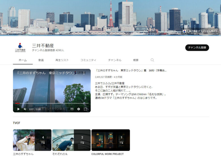
Task: Open the それぞれの& playlist thumbnail
Action: (x=71, y=140)
